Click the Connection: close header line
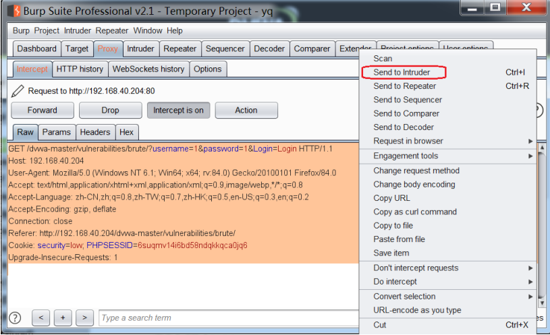 coord(40,222)
